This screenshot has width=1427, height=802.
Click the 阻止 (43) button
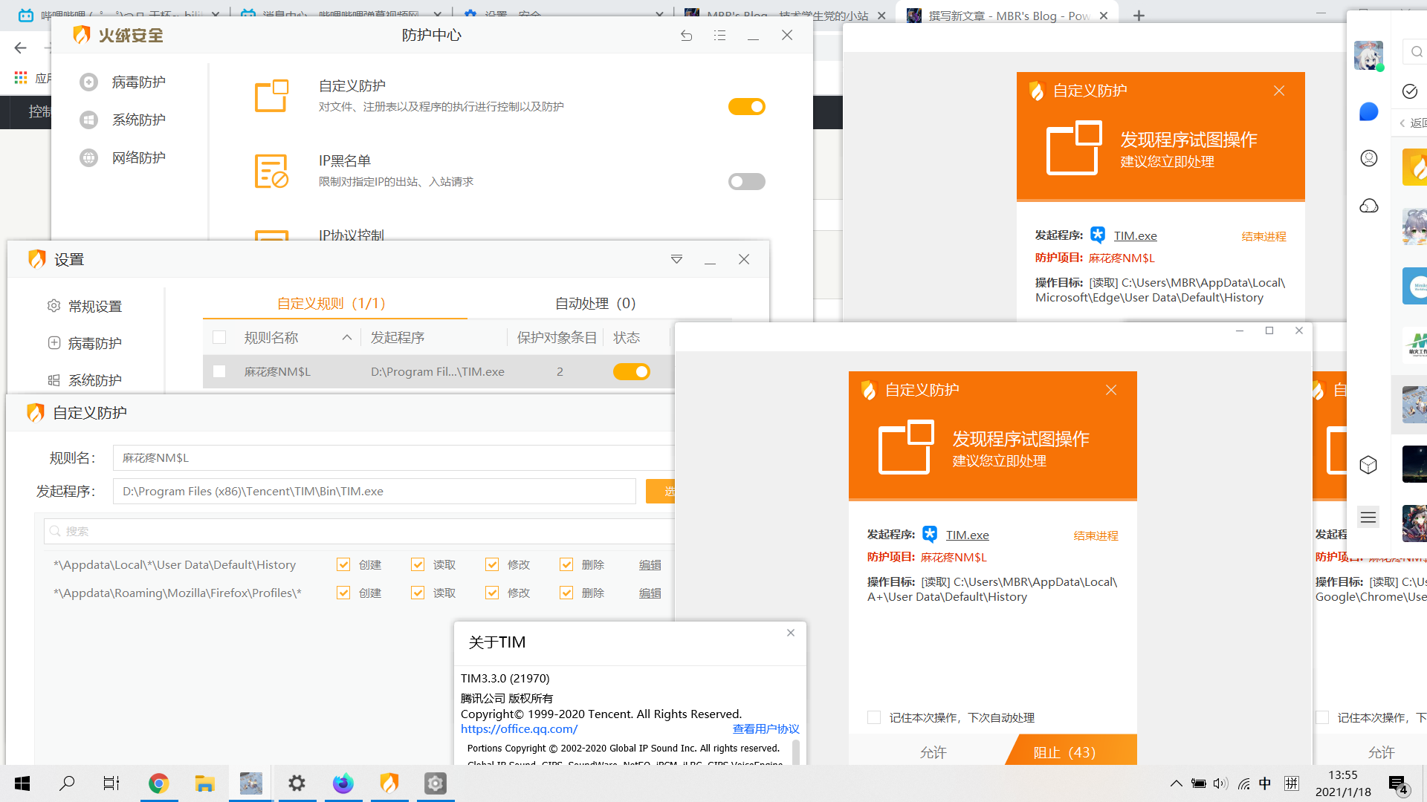(x=1064, y=752)
